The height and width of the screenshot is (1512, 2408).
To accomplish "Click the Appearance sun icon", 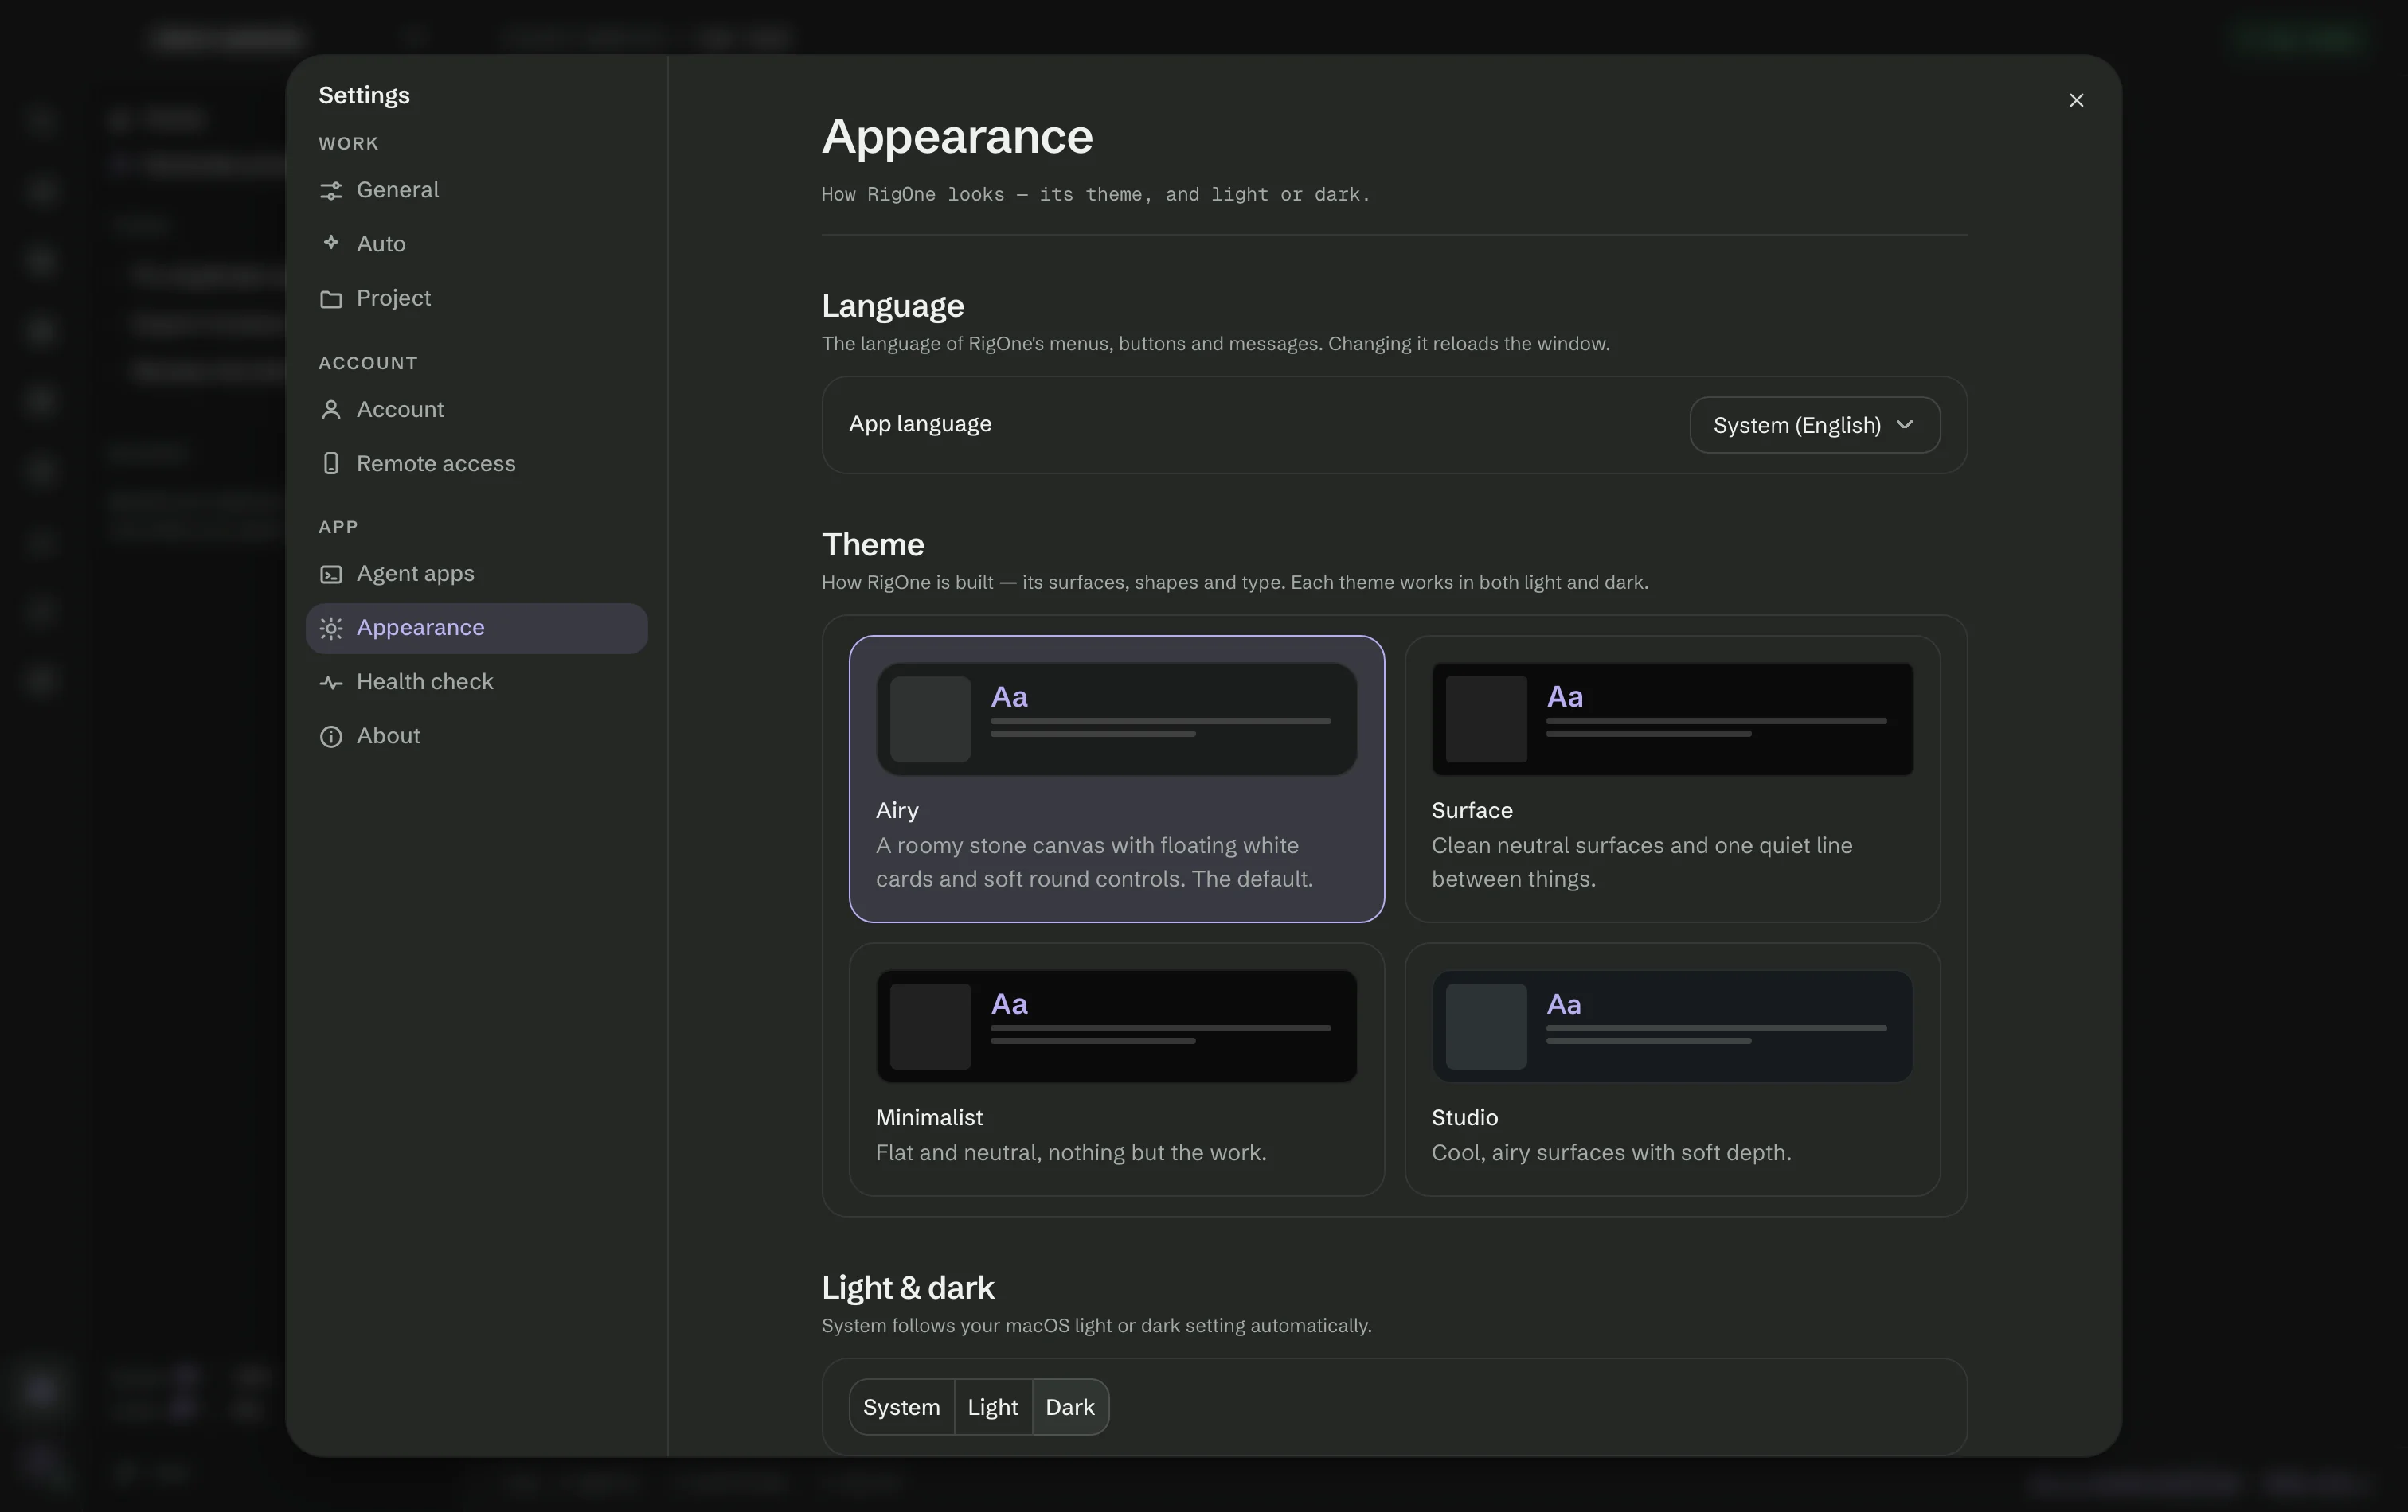I will tap(331, 628).
